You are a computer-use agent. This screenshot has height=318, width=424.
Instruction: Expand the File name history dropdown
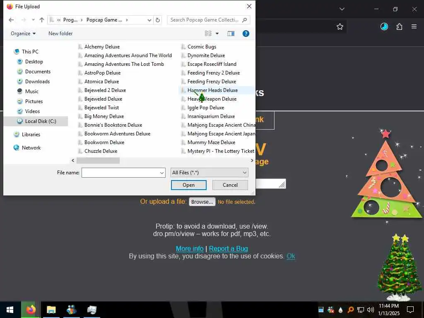click(162, 173)
